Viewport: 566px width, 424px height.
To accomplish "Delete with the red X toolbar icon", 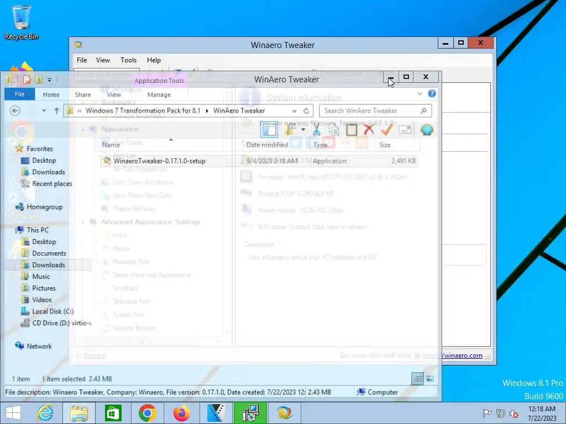I will 369,130.
